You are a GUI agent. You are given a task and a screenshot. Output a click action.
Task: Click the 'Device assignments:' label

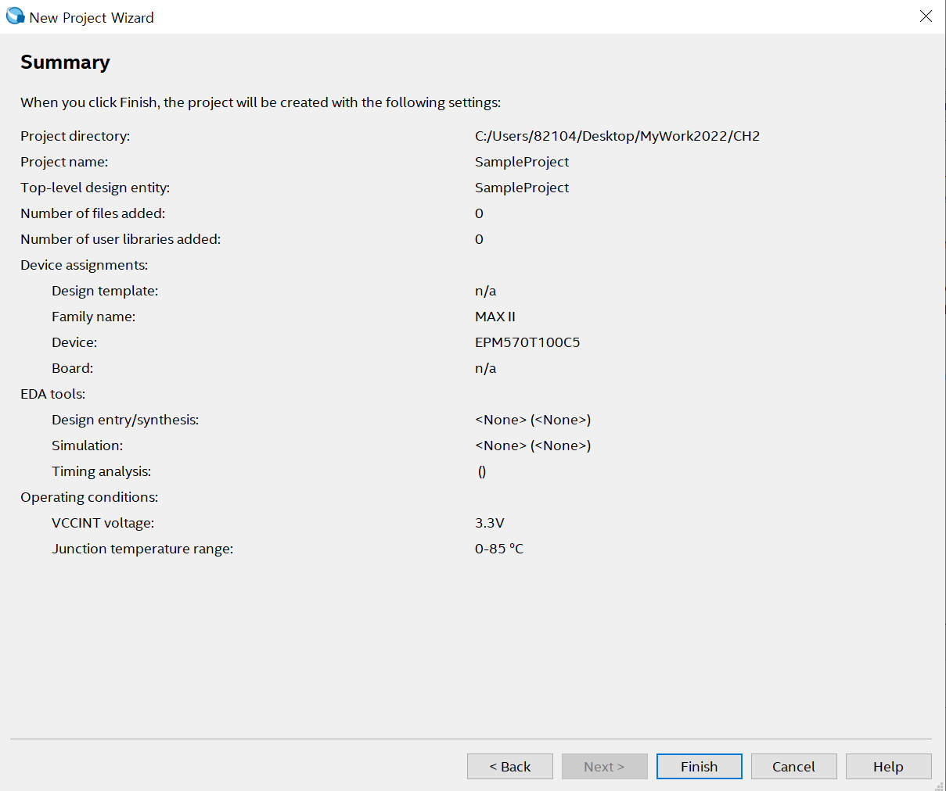(x=84, y=265)
